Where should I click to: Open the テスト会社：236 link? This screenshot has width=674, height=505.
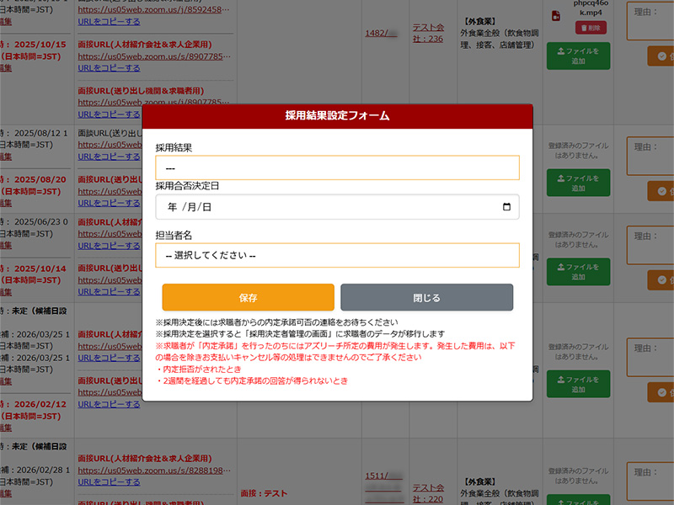click(428, 33)
